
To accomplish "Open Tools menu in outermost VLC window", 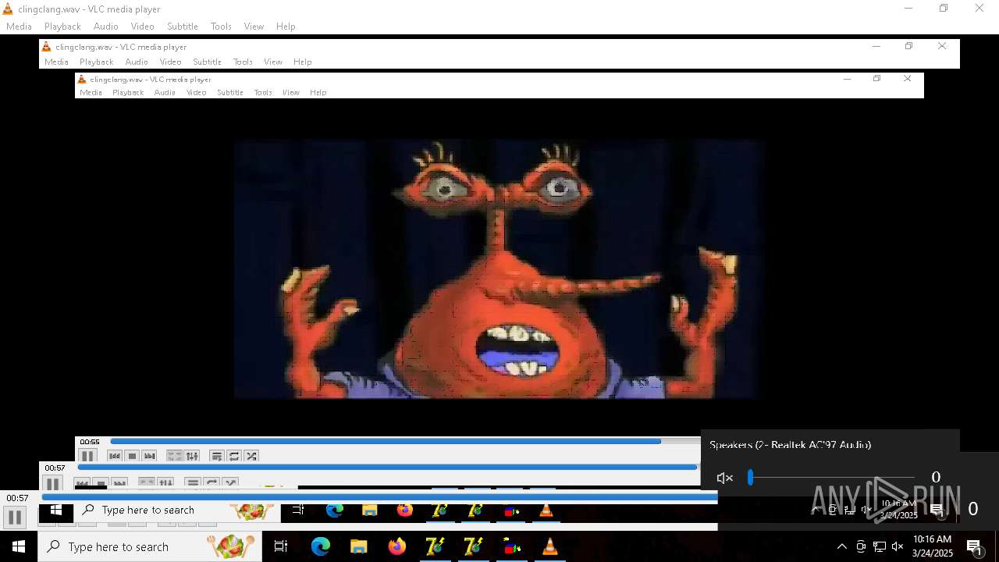I will (221, 27).
